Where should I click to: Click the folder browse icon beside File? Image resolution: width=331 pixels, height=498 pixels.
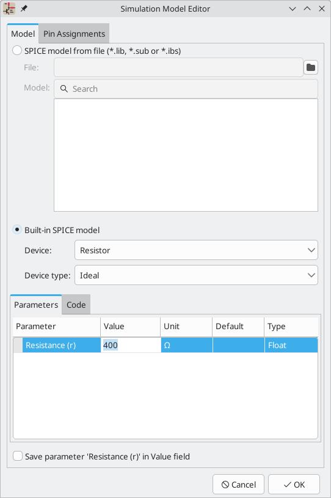click(x=311, y=67)
